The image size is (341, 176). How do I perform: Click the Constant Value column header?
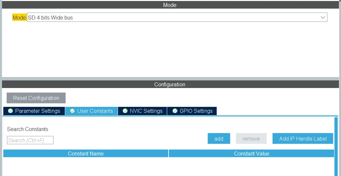tap(251, 154)
